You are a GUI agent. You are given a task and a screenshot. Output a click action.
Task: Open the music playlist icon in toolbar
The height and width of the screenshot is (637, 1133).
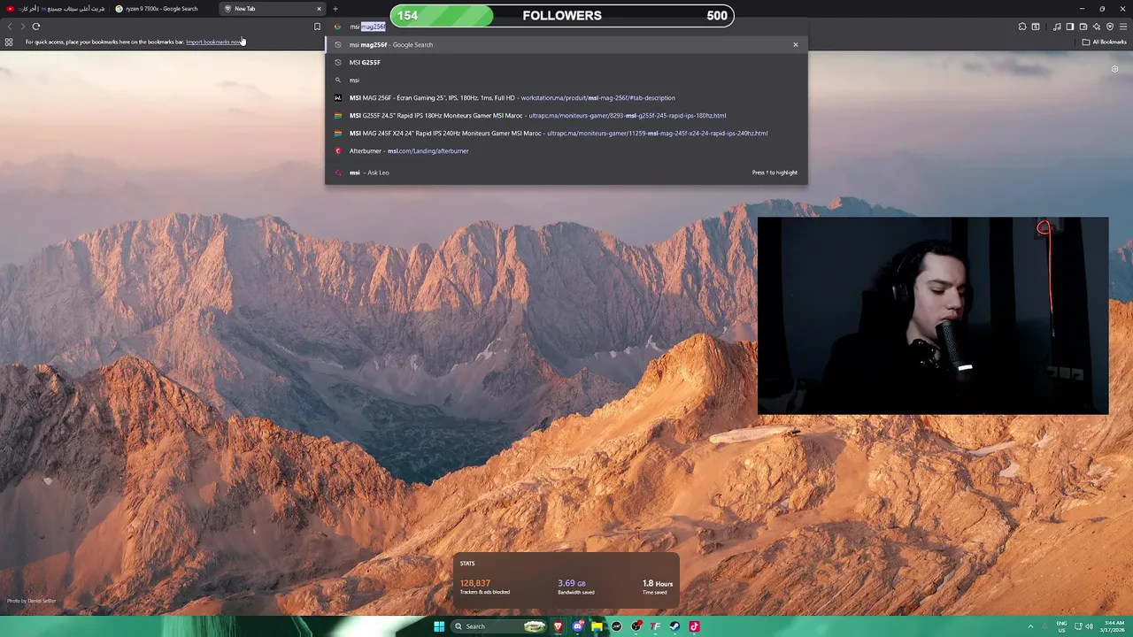1057,27
